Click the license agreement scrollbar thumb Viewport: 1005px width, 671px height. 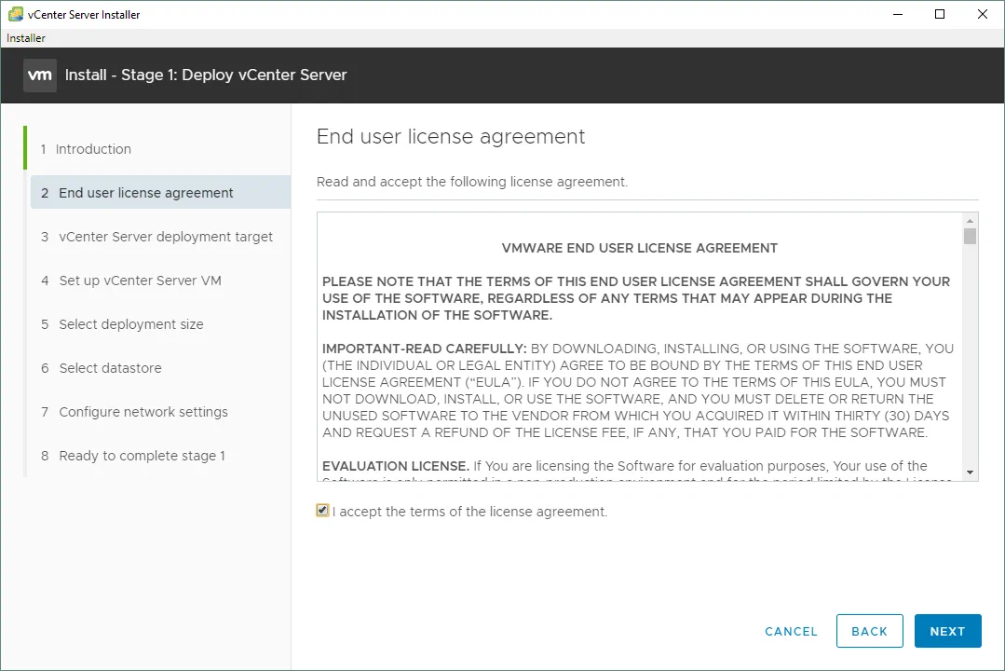pyautogui.click(x=970, y=236)
